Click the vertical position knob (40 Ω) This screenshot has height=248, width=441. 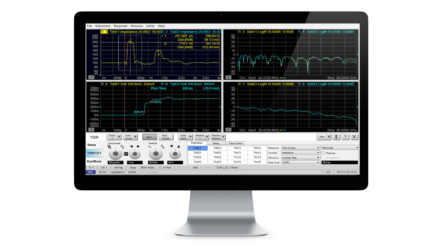click(x=175, y=154)
